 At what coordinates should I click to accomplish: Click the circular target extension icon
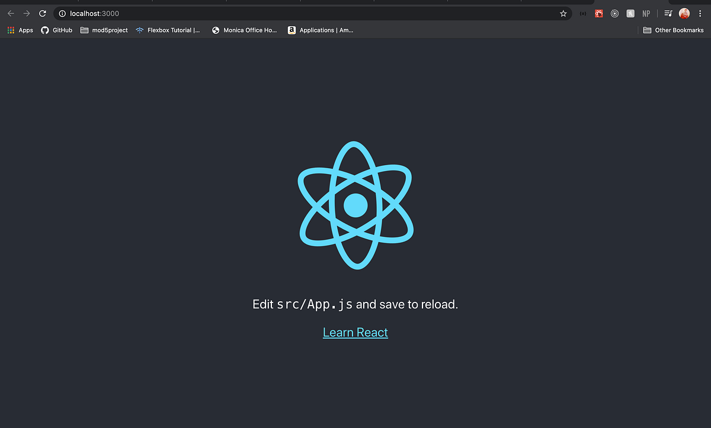pyautogui.click(x=614, y=13)
